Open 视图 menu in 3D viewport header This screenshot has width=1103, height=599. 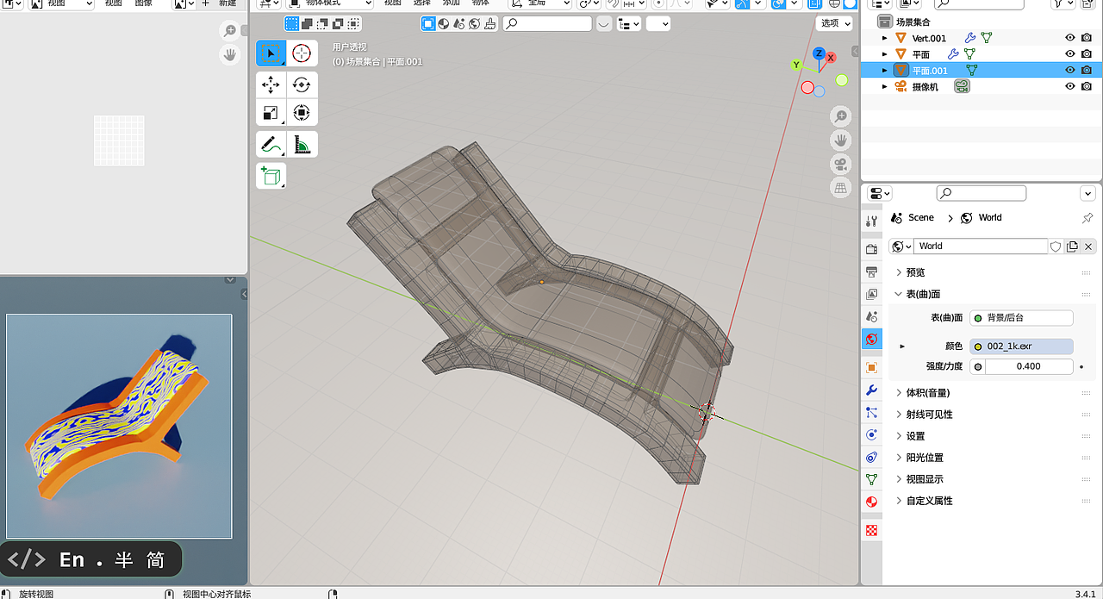pyautogui.click(x=393, y=3)
